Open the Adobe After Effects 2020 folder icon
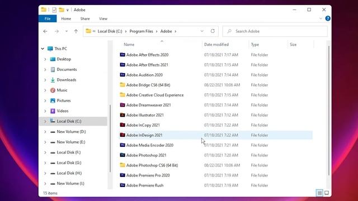The width and height of the screenshot is (358, 201). coord(123,55)
